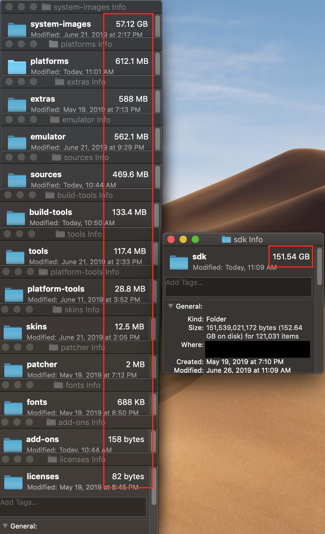Close the sdk Info window
The image size is (325, 534).
click(171, 240)
